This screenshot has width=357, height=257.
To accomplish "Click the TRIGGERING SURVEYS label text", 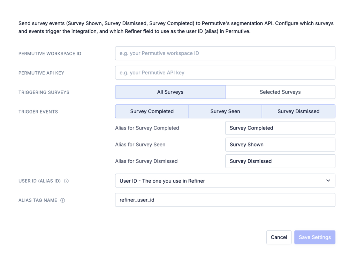I will coord(44,93).
